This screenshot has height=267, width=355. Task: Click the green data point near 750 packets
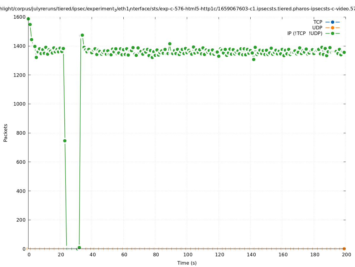[x=65, y=141]
